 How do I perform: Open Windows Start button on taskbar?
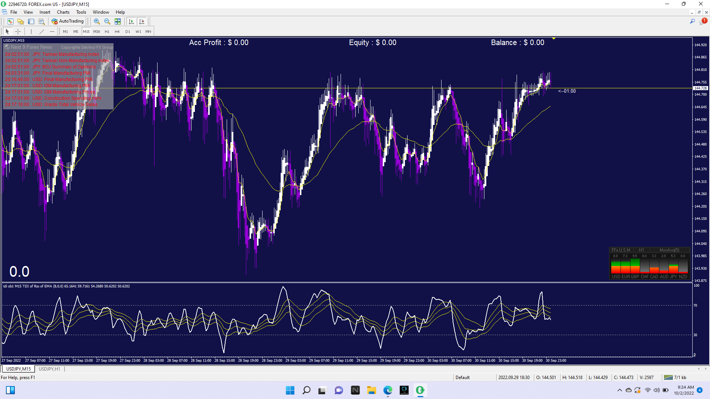pos(290,390)
